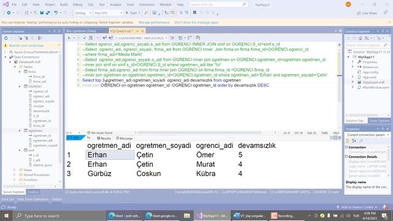Close the SQLQuery1.sql tab
393x221 pixels.
(142, 31)
